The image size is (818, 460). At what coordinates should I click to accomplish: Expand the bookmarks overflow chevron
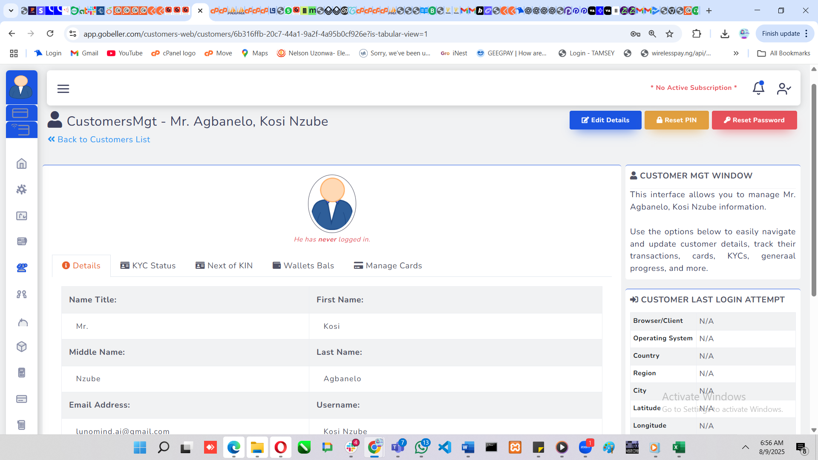(x=736, y=53)
